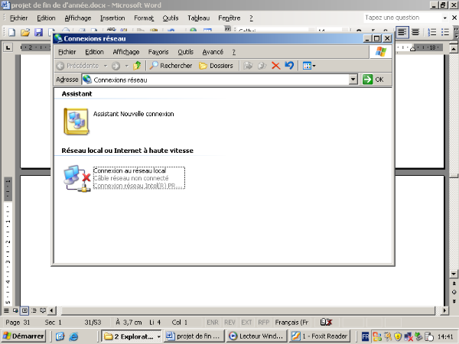Open the forward history dropdown arrow
The width and height of the screenshot is (459, 344).
(x=127, y=66)
